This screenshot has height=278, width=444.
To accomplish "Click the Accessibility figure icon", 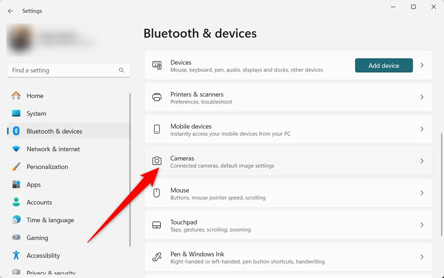I will coord(16,255).
